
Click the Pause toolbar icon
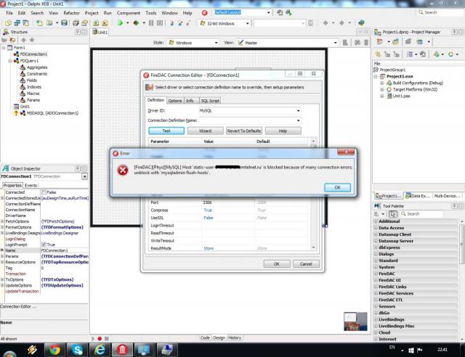pyautogui.click(x=151, y=22)
